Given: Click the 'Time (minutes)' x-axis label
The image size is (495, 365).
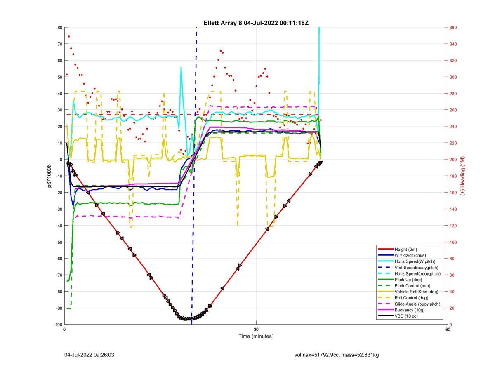Looking at the screenshot, I should (256, 336).
